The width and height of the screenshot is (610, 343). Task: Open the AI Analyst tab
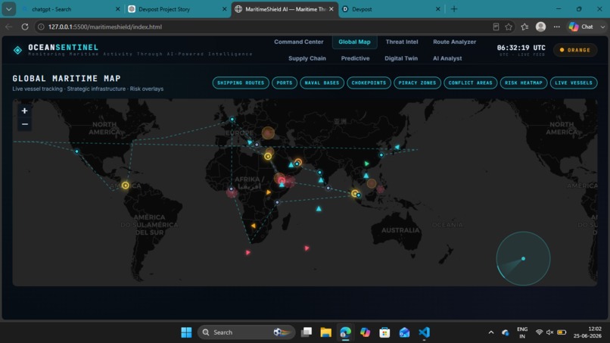(x=447, y=58)
